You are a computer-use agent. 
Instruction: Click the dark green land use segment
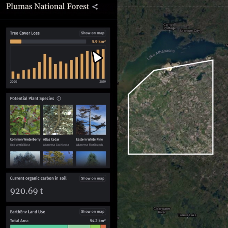pos(39,226)
